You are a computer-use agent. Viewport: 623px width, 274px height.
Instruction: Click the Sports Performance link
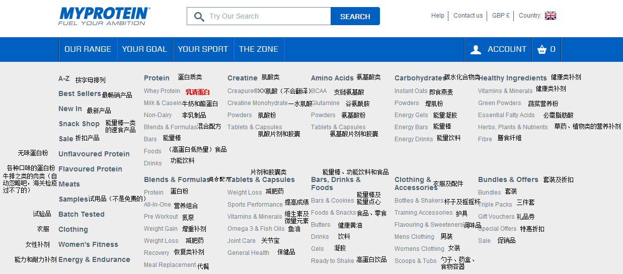tap(255, 205)
